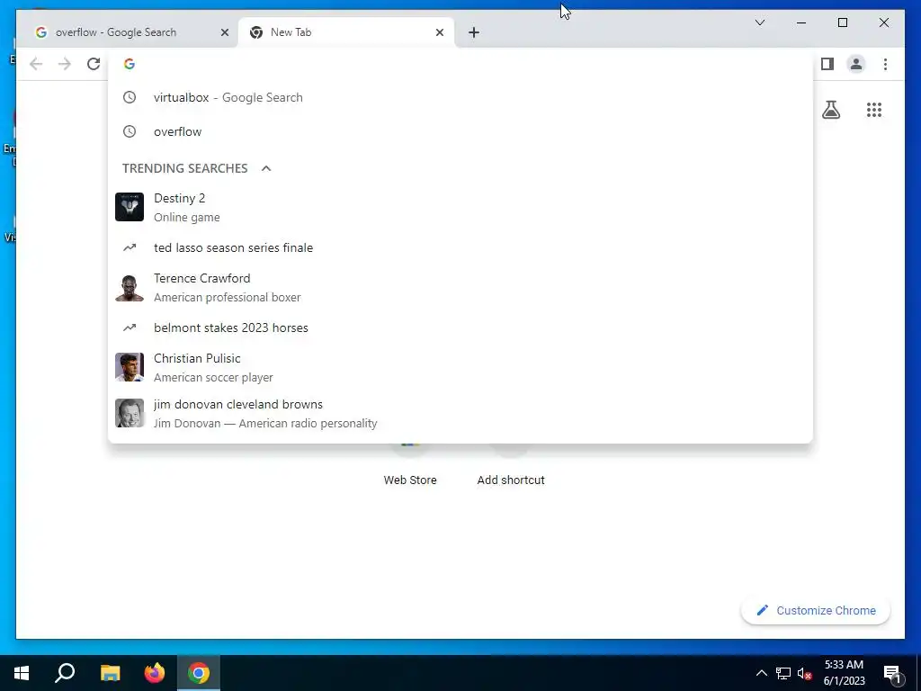
Task: Select belmont stakes 2023 horses
Action: tap(460, 328)
